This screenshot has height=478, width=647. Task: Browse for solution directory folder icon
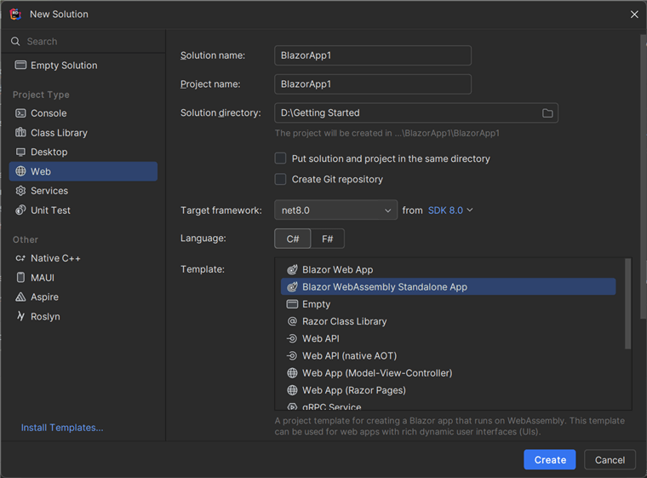(547, 112)
